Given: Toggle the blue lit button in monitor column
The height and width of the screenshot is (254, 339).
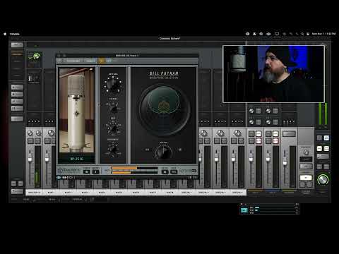Looking at the screenshot, I should pos(326,138).
